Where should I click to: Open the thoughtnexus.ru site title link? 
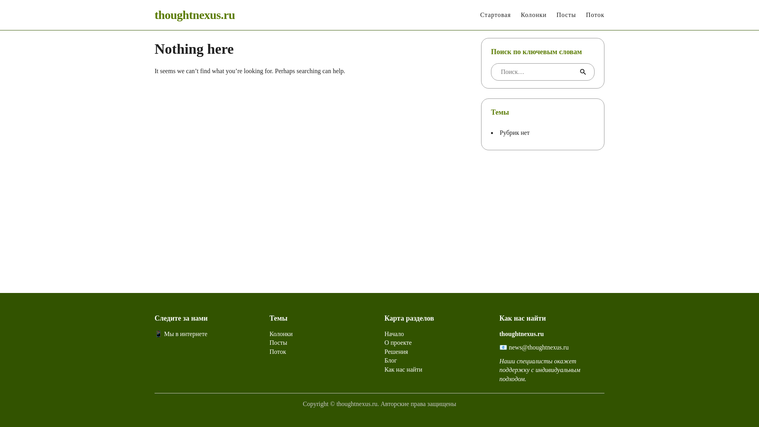click(x=194, y=15)
